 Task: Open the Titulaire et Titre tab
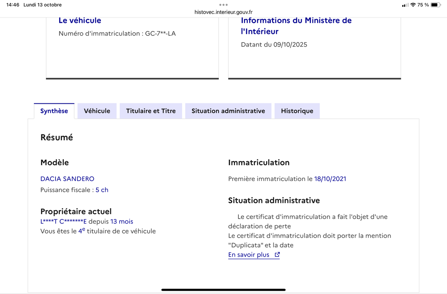pyautogui.click(x=151, y=111)
